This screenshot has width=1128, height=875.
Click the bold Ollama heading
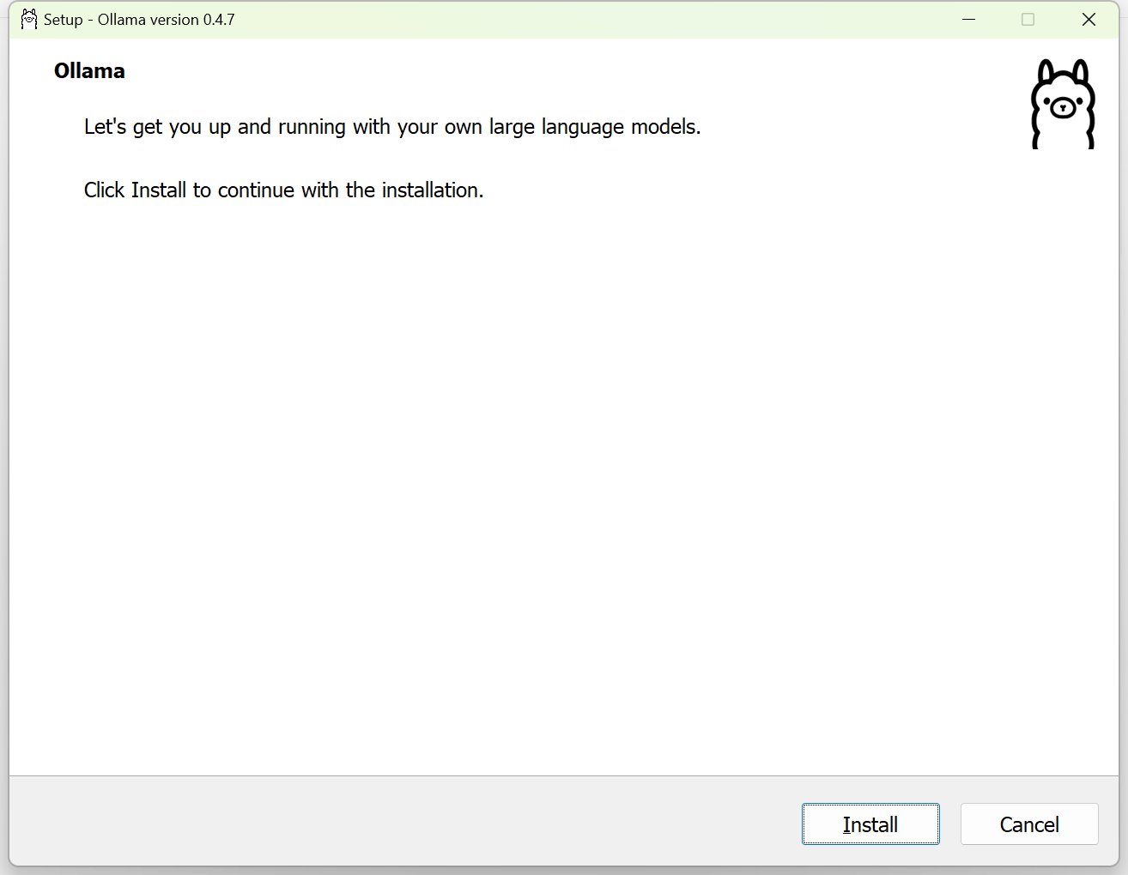click(89, 71)
